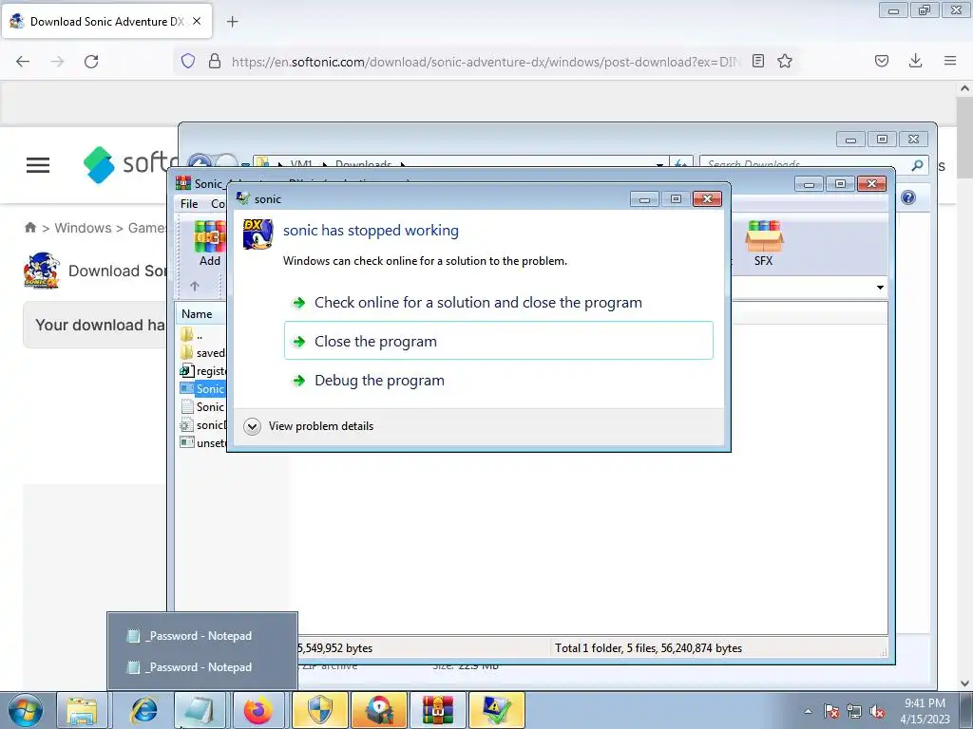Click the Softonic logo
Image resolution: width=973 pixels, height=729 pixels.
tap(129, 164)
